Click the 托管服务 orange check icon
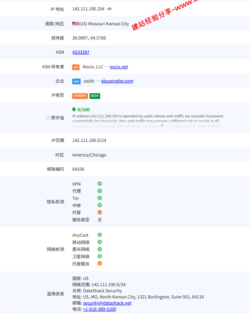 99,264
